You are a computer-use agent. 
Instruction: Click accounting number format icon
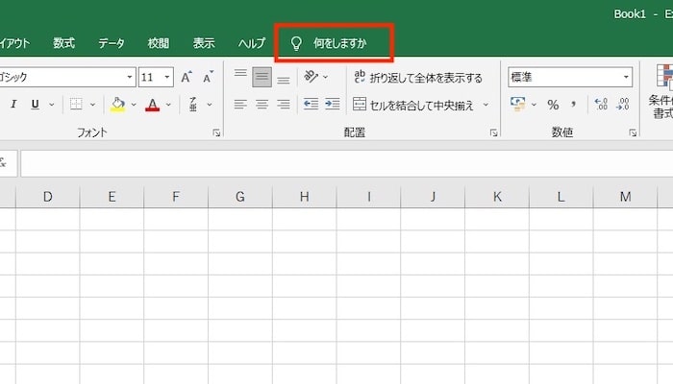pos(518,104)
